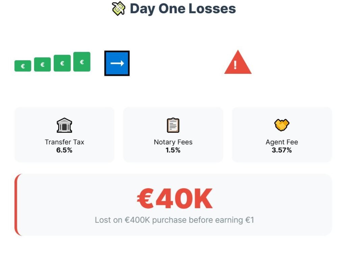Click the red left border of the loss card
Image resolution: width=346 pixels, height=253 pixels.
pos(16,205)
